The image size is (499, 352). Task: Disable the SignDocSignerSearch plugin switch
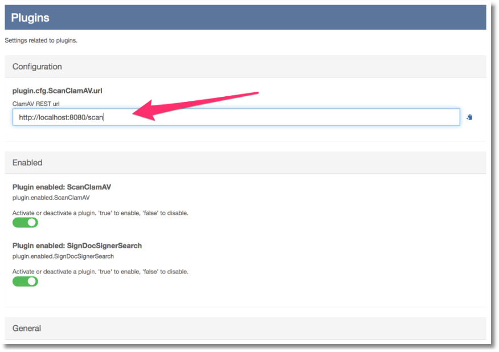(x=25, y=281)
